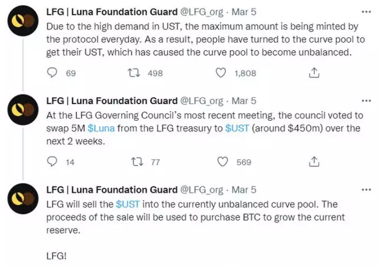The width and height of the screenshot is (387, 267).
Task: Retweet the second tweet with 77 retweets
Action: click(137, 162)
